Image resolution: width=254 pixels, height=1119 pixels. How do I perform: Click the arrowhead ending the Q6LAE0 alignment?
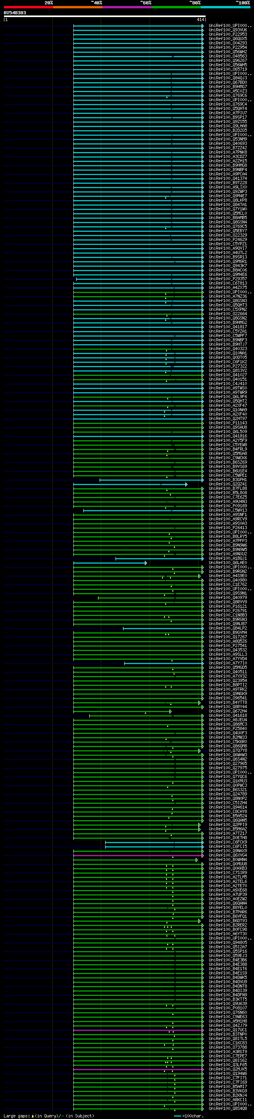pyautogui.click(x=146, y=563)
